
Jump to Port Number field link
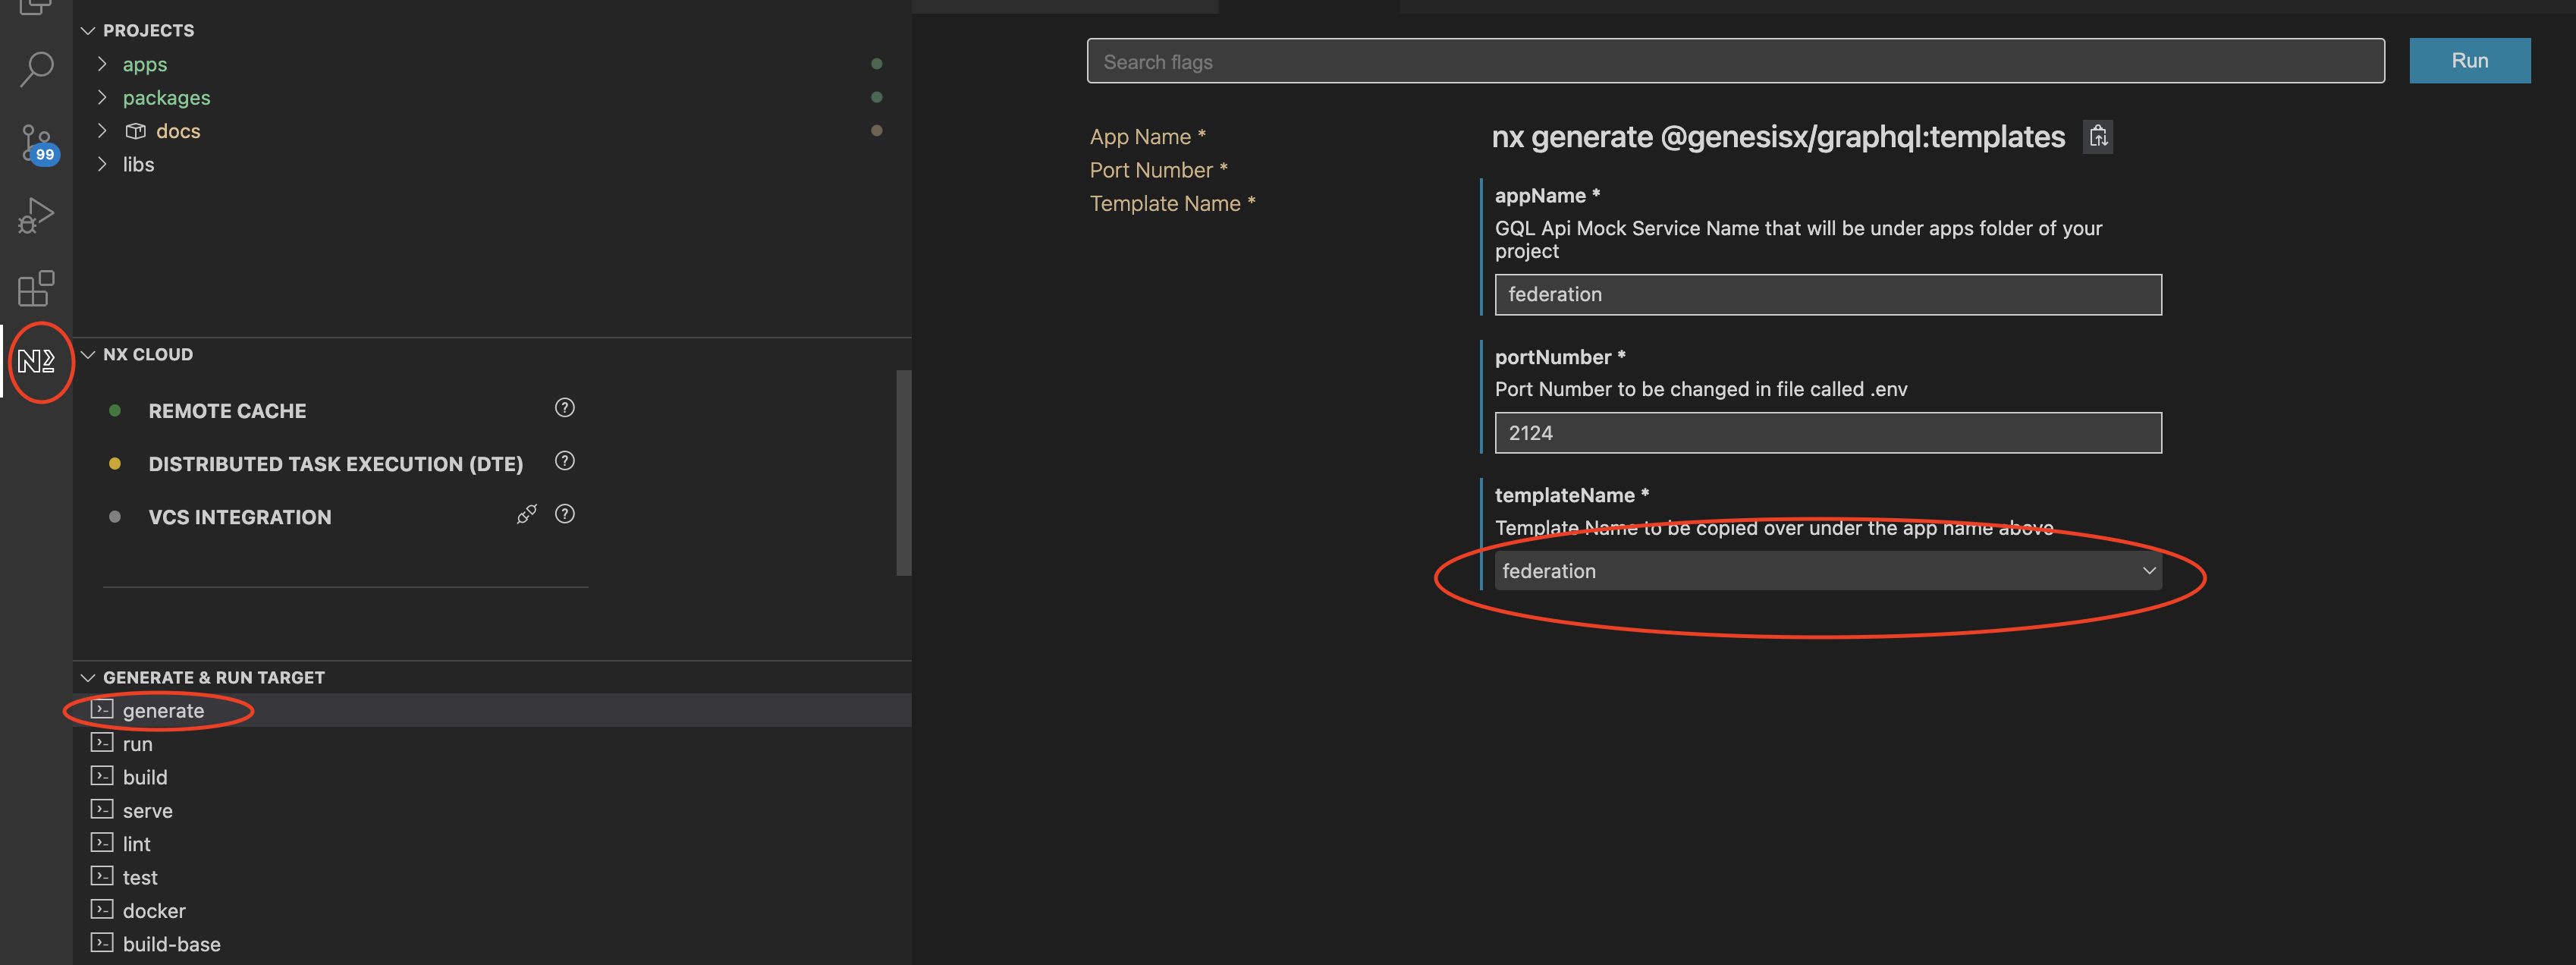(x=1158, y=170)
